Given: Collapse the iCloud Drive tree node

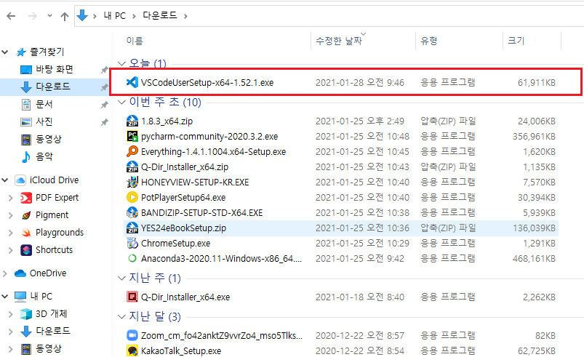Looking at the screenshot, I should 5,180.
